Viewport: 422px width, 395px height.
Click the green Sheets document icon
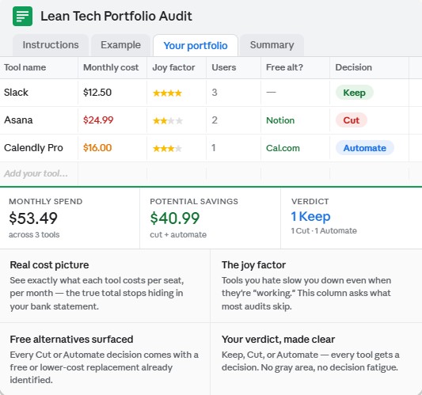coord(23,17)
